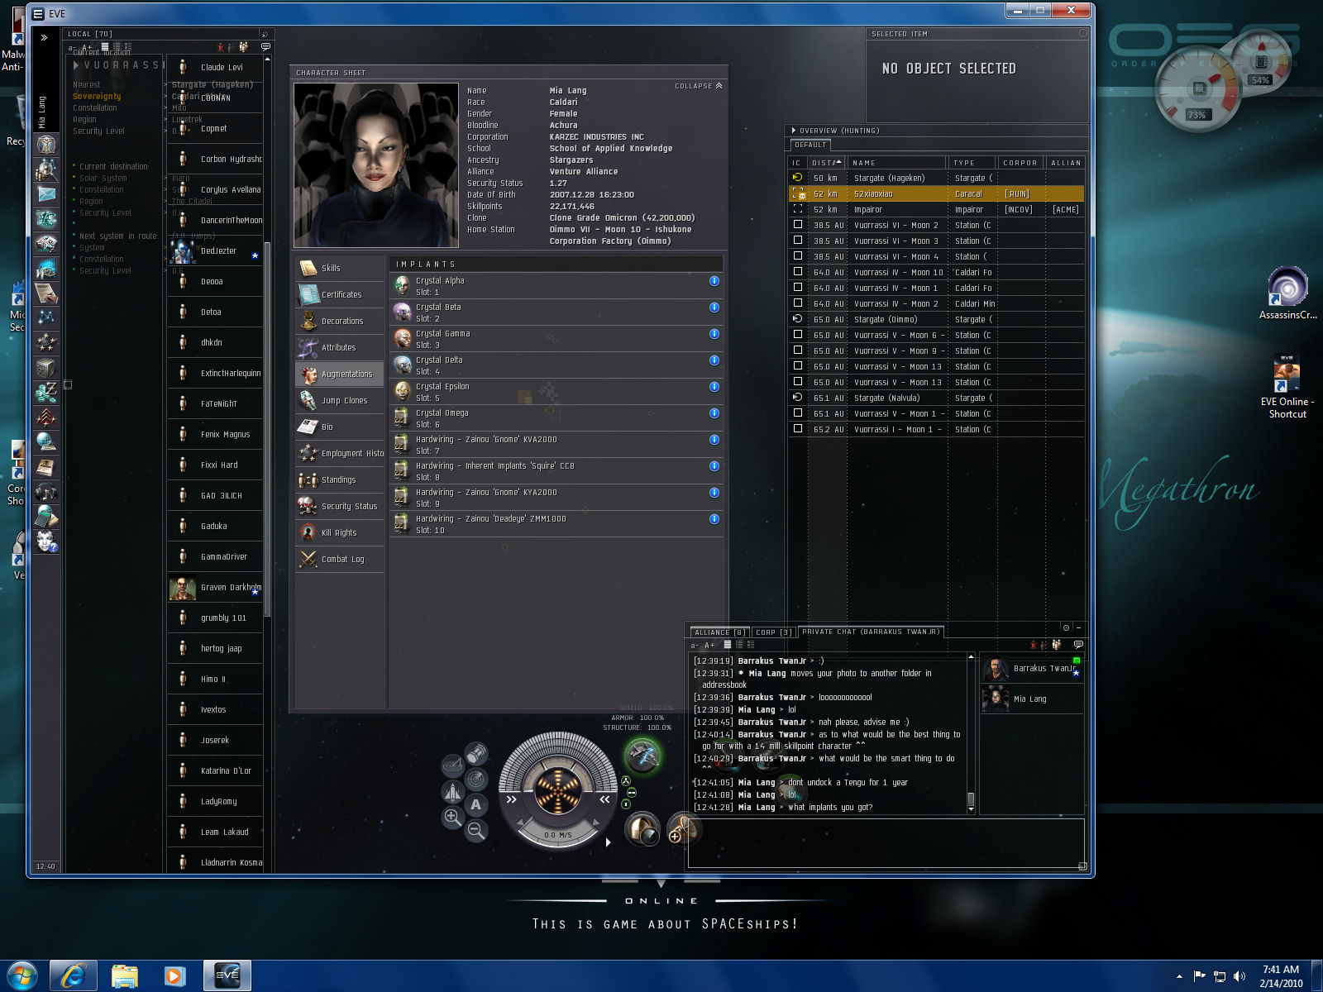Click the tactical overlay radar button on HUD
This screenshot has width=1323, height=992.
(x=476, y=779)
